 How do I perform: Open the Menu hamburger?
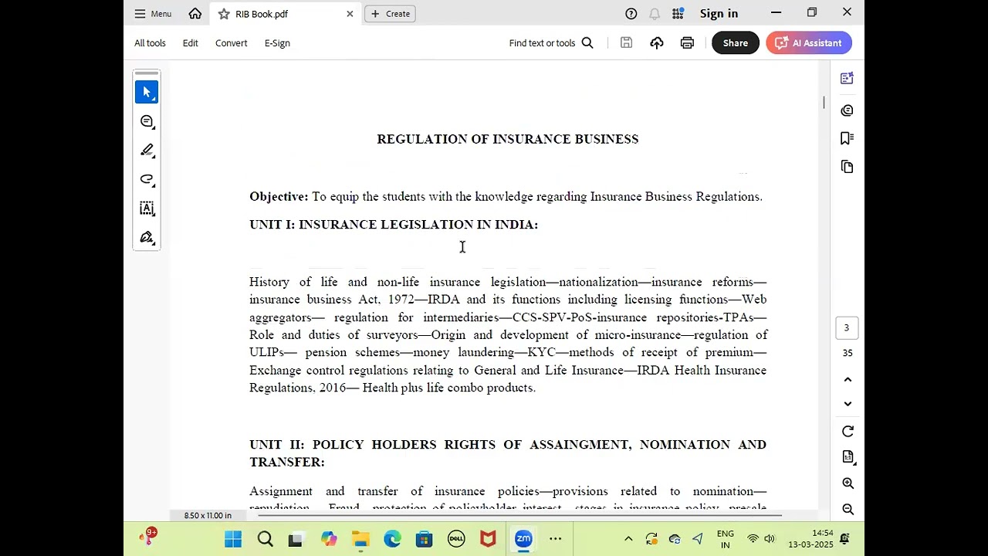coord(153,14)
